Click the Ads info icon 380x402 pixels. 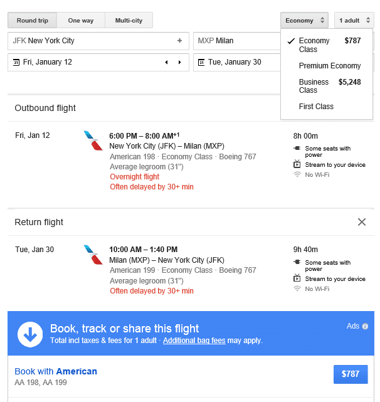click(366, 326)
